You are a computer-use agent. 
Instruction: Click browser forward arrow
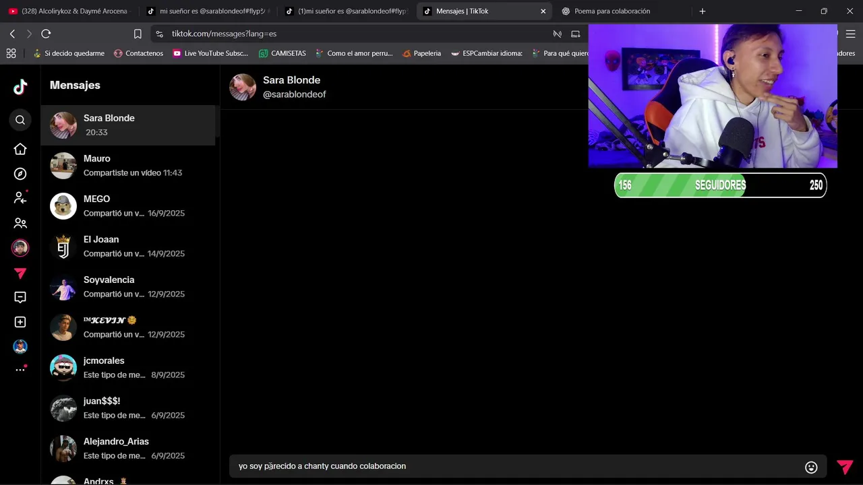[29, 34]
